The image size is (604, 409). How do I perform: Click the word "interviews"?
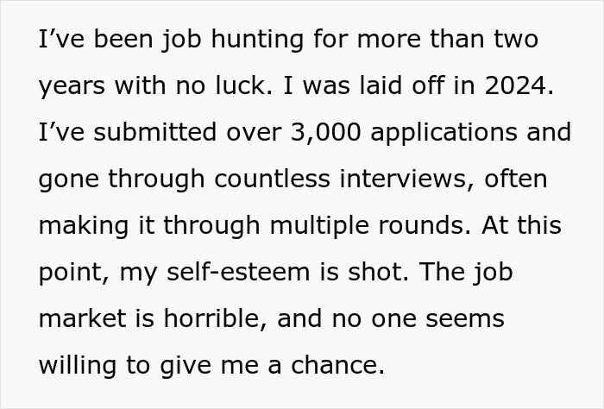[x=403, y=179]
